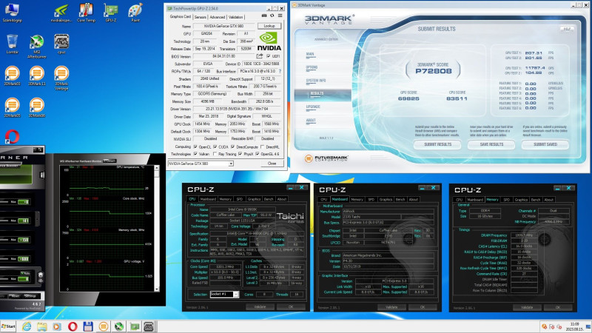Click the GPU-Z refresh icon
Screen dimensions: 592x333
coord(272,16)
